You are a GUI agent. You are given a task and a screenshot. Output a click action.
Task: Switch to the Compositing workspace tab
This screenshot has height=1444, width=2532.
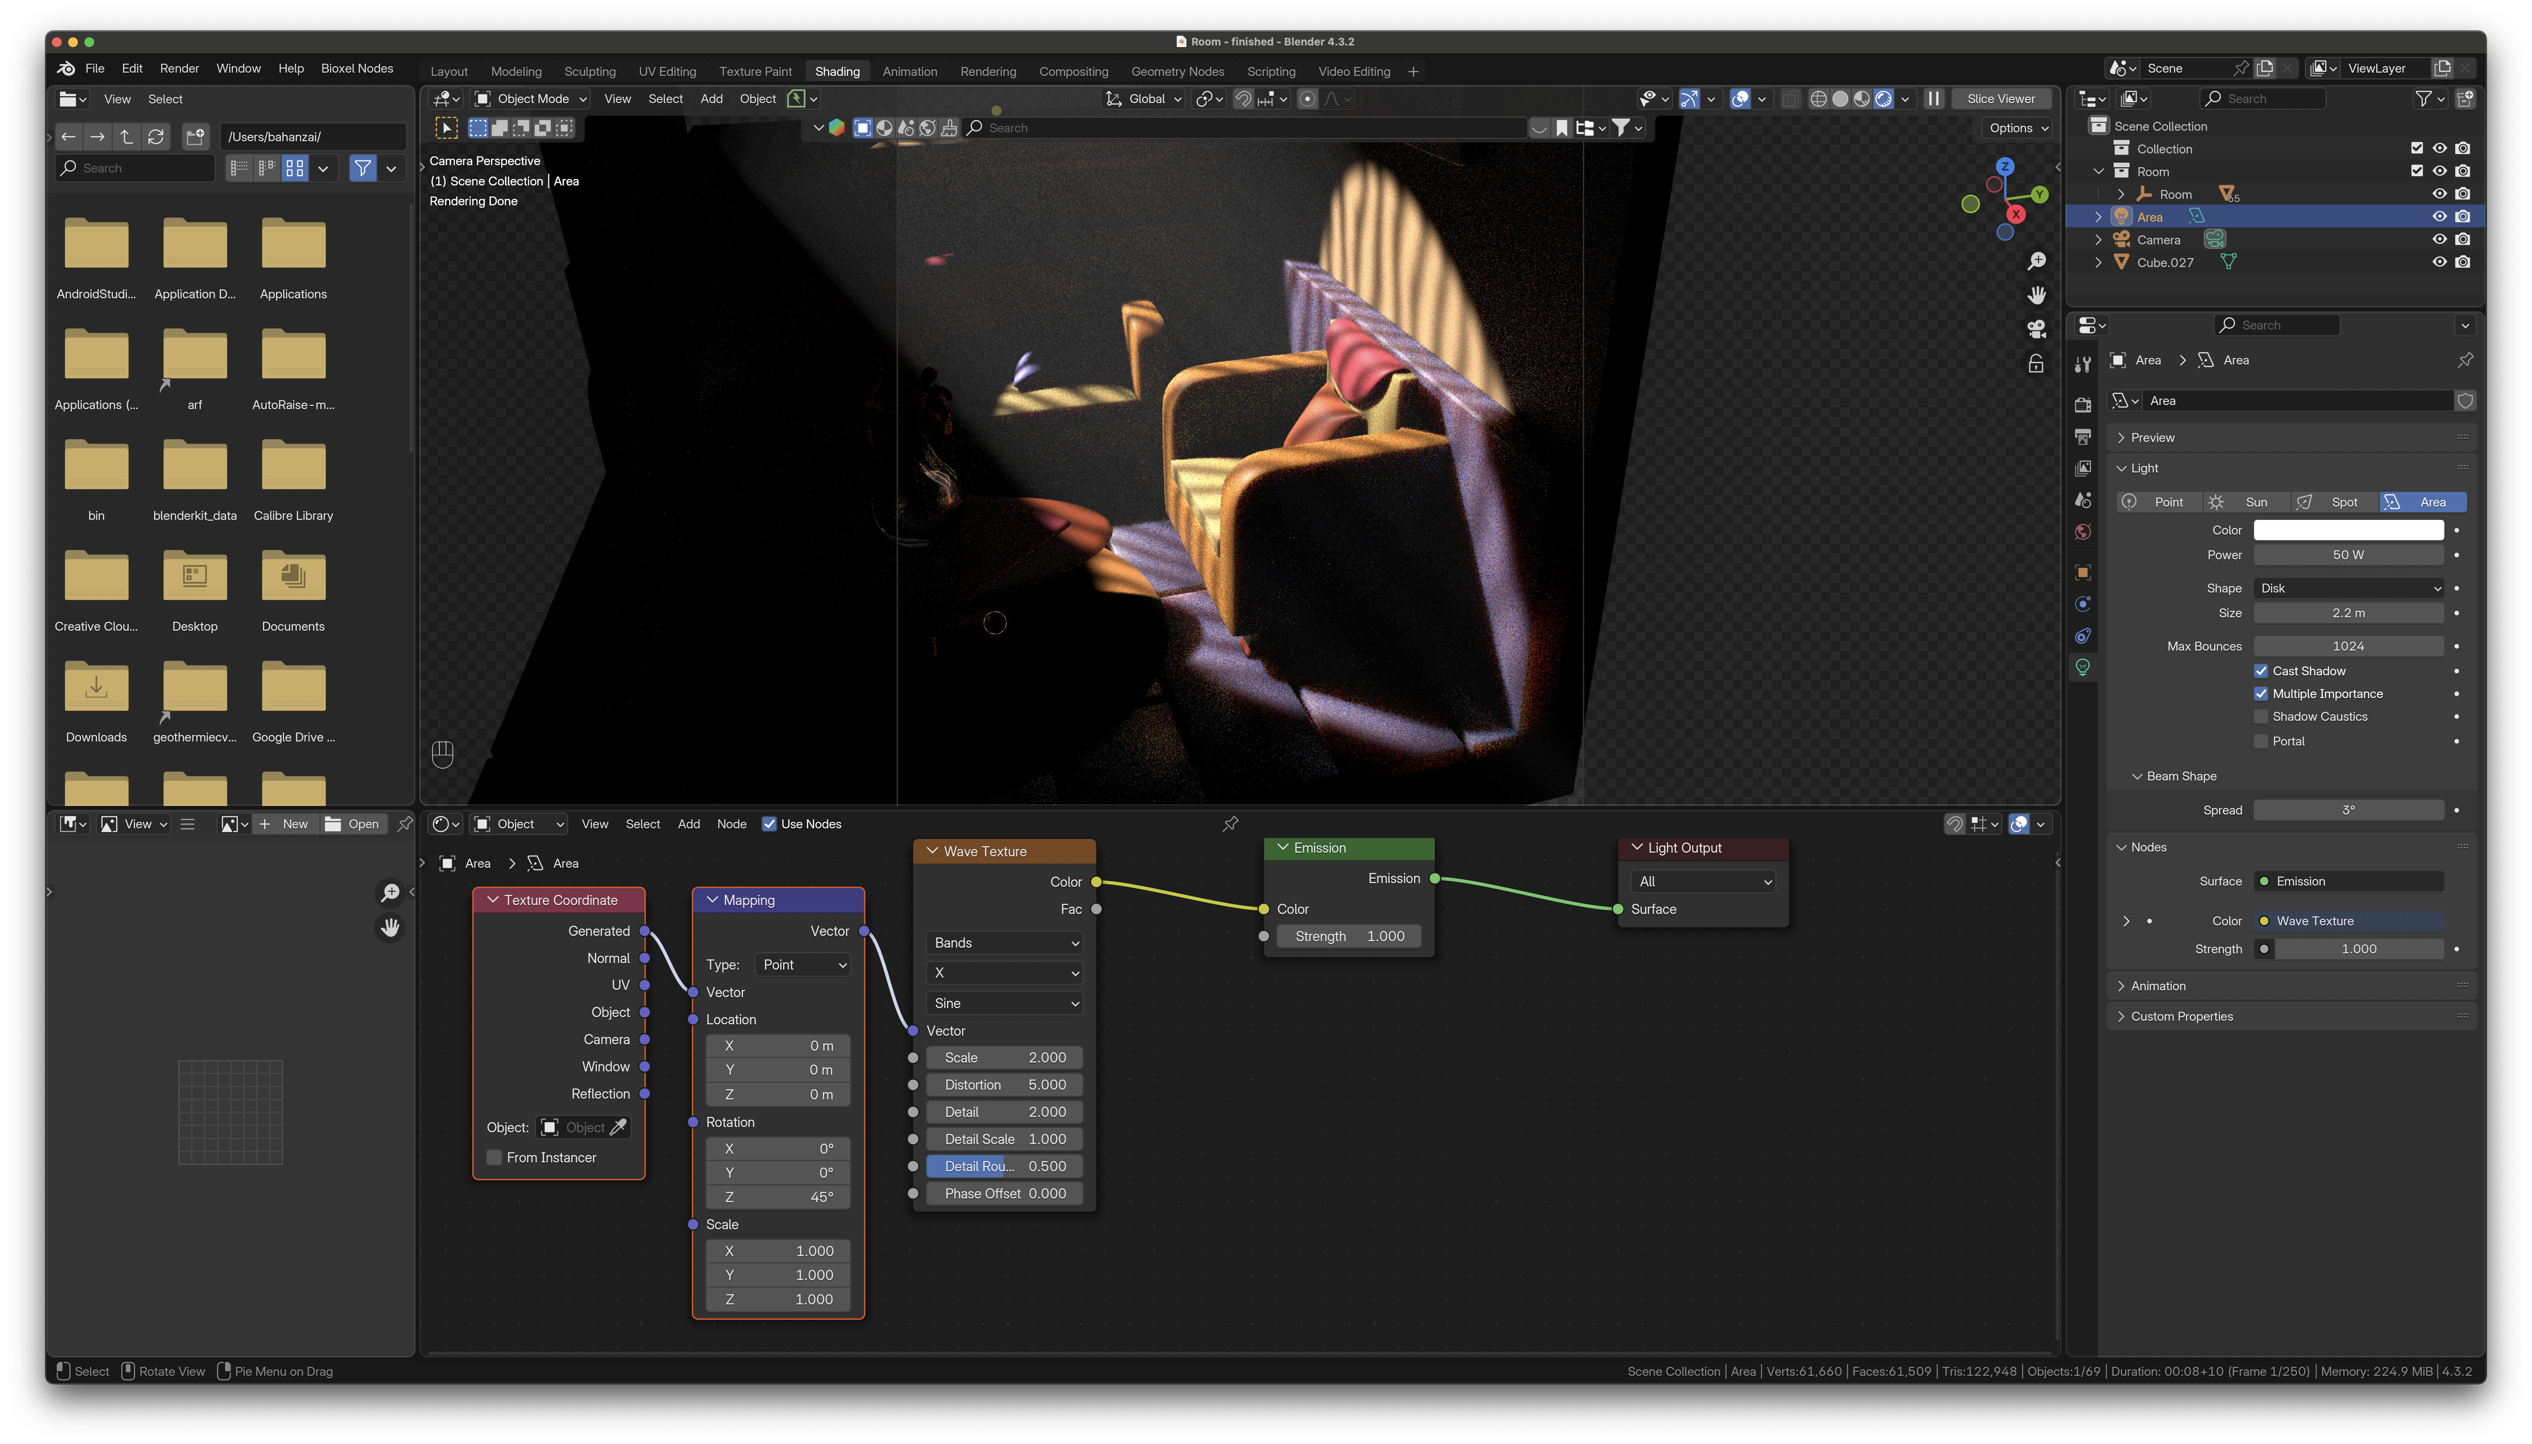pos(1074,71)
